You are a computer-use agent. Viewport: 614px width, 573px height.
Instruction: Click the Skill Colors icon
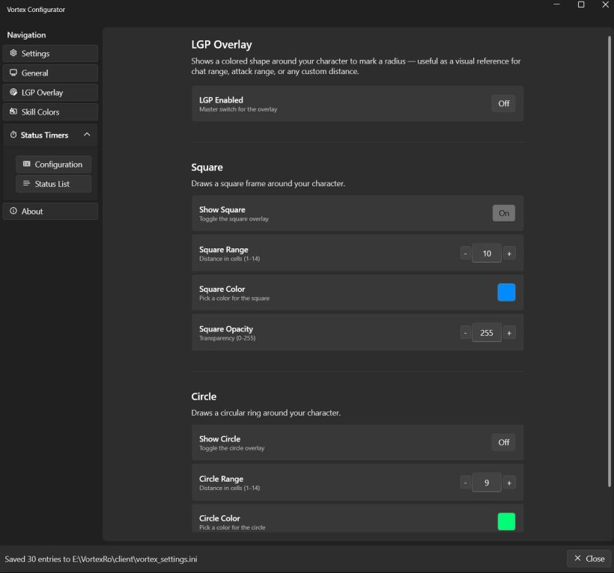pos(13,111)
